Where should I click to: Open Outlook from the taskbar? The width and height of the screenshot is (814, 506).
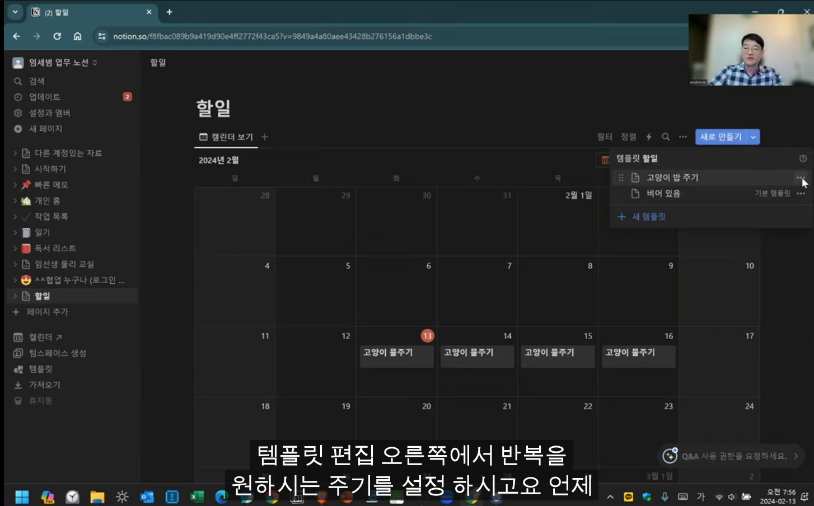147,496
